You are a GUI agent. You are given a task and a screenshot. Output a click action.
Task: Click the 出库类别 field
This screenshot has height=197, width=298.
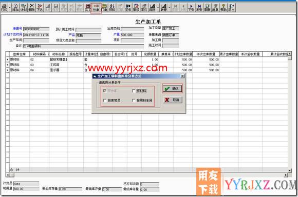(133, 29)
